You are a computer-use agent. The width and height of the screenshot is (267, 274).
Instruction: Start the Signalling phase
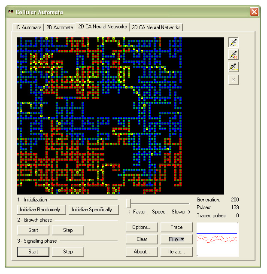point(33,252)
